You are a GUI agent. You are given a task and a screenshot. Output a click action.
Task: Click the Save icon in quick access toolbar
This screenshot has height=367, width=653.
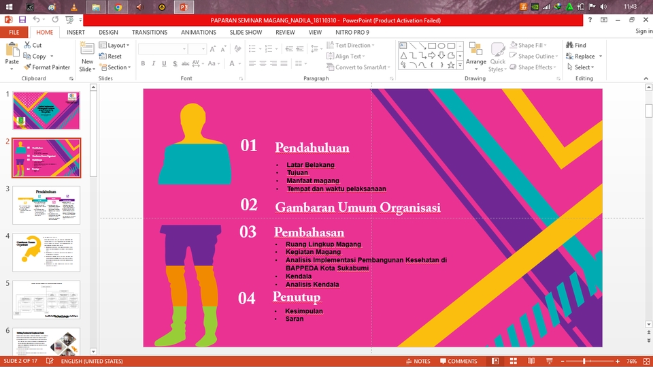pyautogui.click(x=22, y=20)
